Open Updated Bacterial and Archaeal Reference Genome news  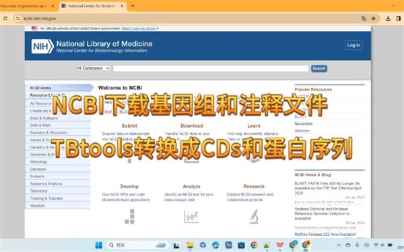[322, 214]
